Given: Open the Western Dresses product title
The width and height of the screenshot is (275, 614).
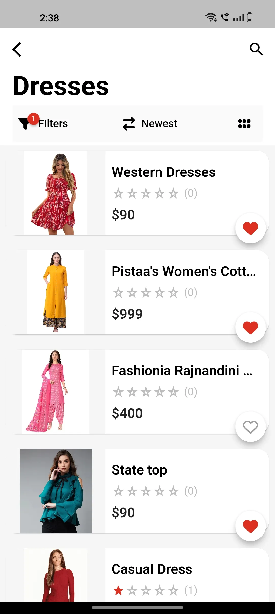Looking at the screenshot, I should 164,172.
